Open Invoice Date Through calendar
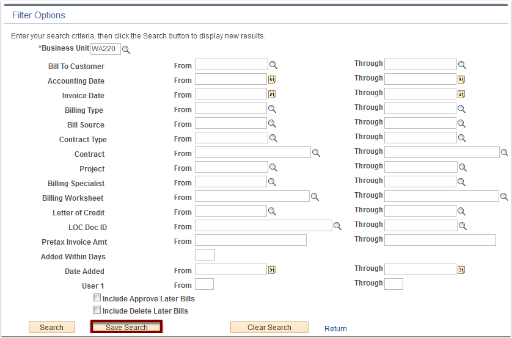 (x=461, y=94)
